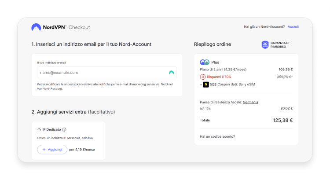Click 'Piano di 2 anni (4,39 €/mese)' text
The height and width of the screenshot is (180, 330).
coord(223,70)
